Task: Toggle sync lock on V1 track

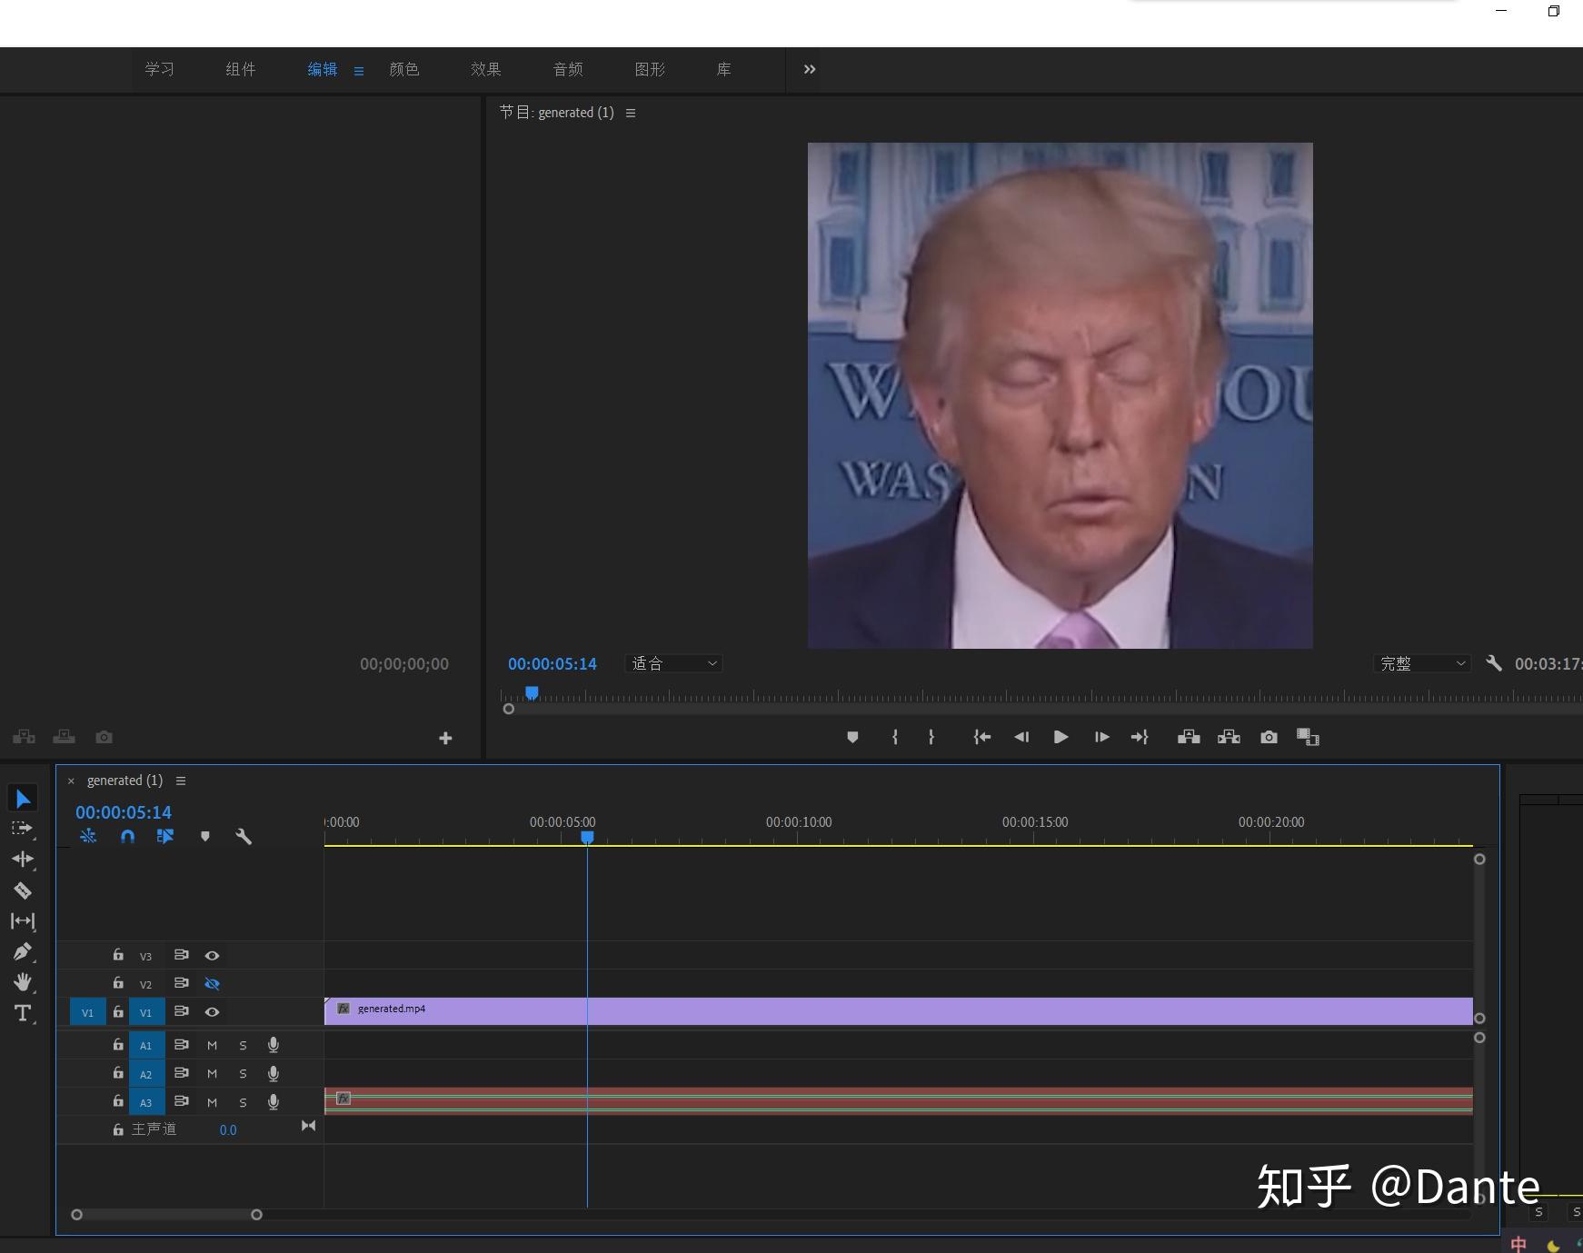Action: [x=182, y=1011]
